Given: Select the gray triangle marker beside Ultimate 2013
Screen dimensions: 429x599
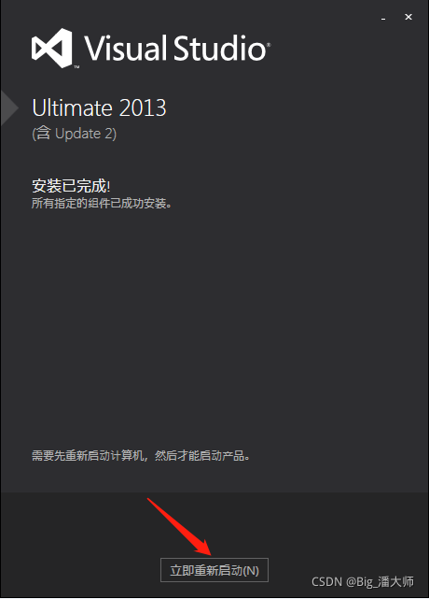Looking at the screenshot, I should point(9,108).
